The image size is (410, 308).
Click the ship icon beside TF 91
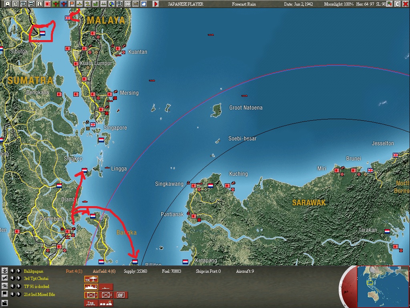click(x=4, y=286)
